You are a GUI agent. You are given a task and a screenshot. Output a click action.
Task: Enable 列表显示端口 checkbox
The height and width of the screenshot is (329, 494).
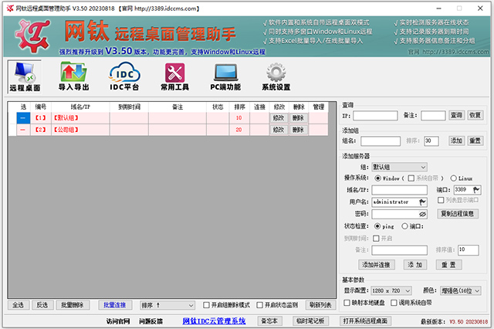(441, 200)
